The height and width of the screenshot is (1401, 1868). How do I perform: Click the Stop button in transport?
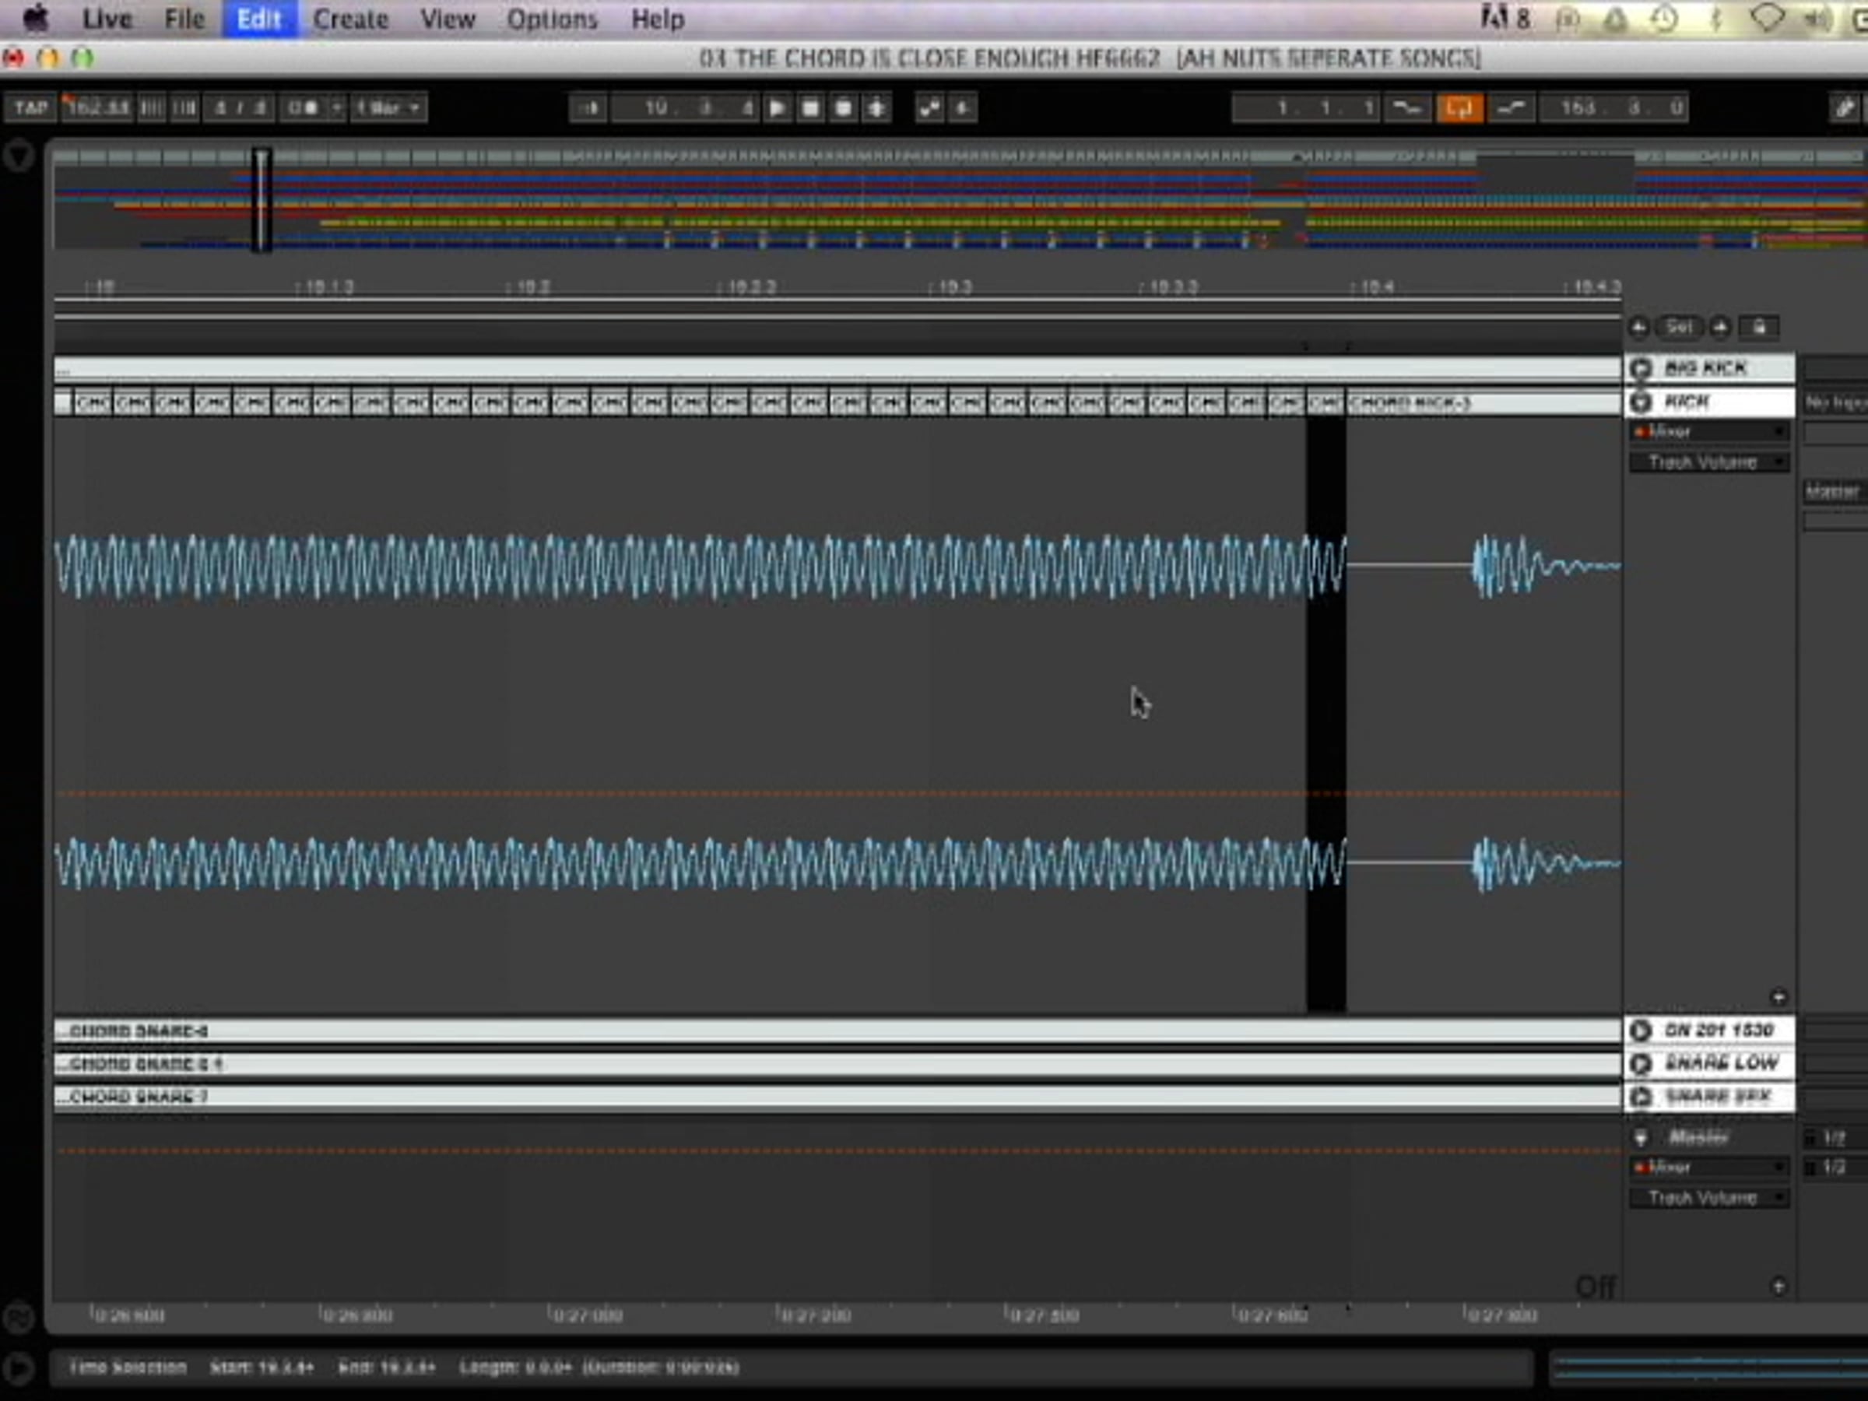point(810,108)
